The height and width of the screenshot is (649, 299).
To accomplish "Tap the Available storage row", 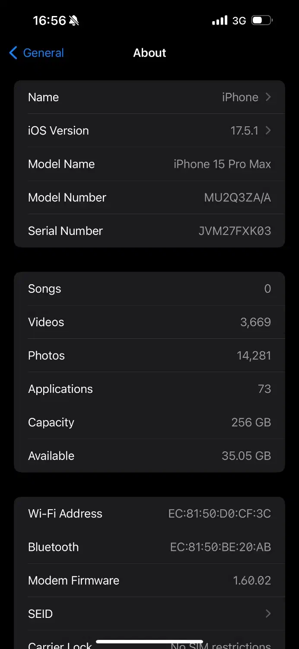I will (149, 456).
